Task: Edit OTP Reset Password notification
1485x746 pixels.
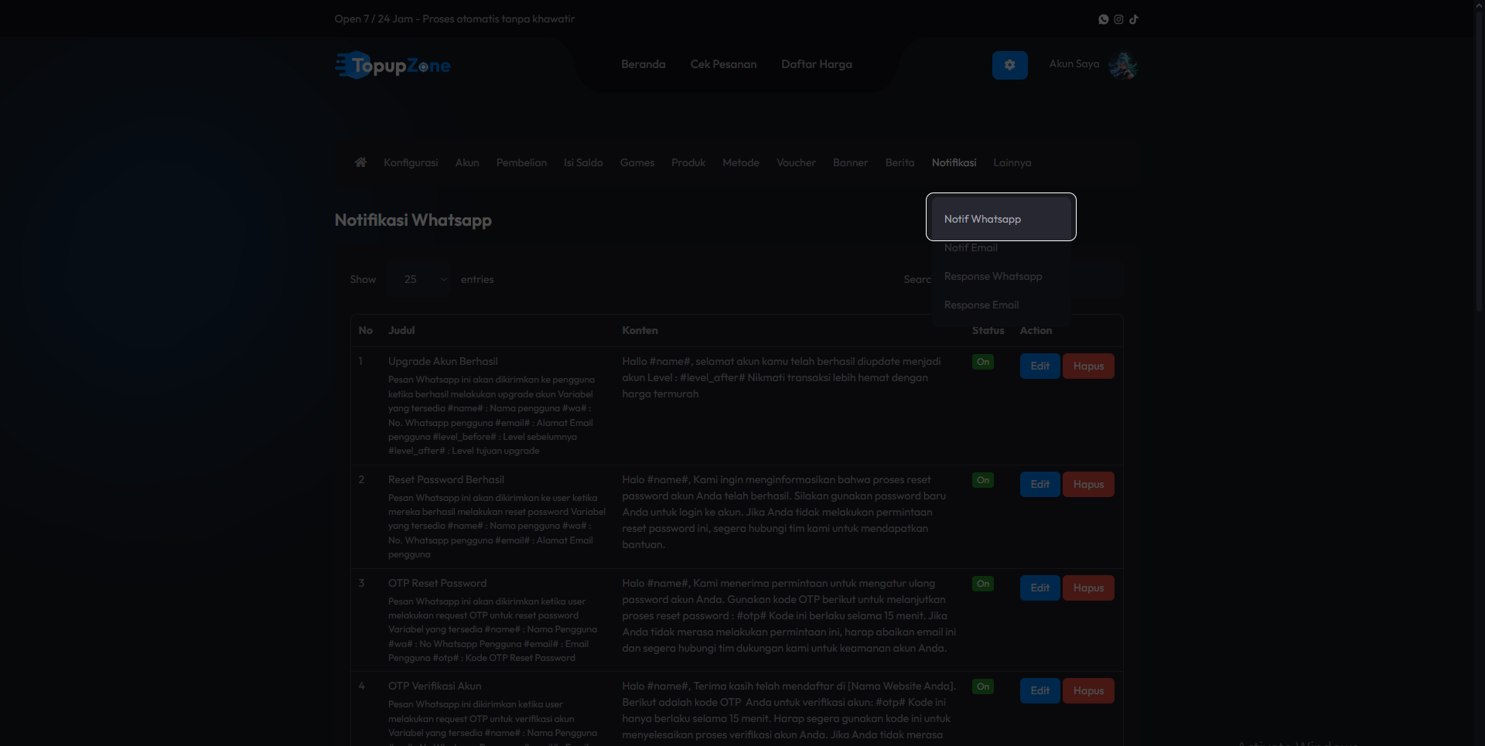Action: (1039, 588)
